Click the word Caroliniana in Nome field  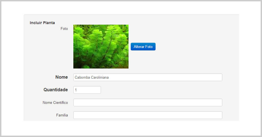[x=100, y=77]
